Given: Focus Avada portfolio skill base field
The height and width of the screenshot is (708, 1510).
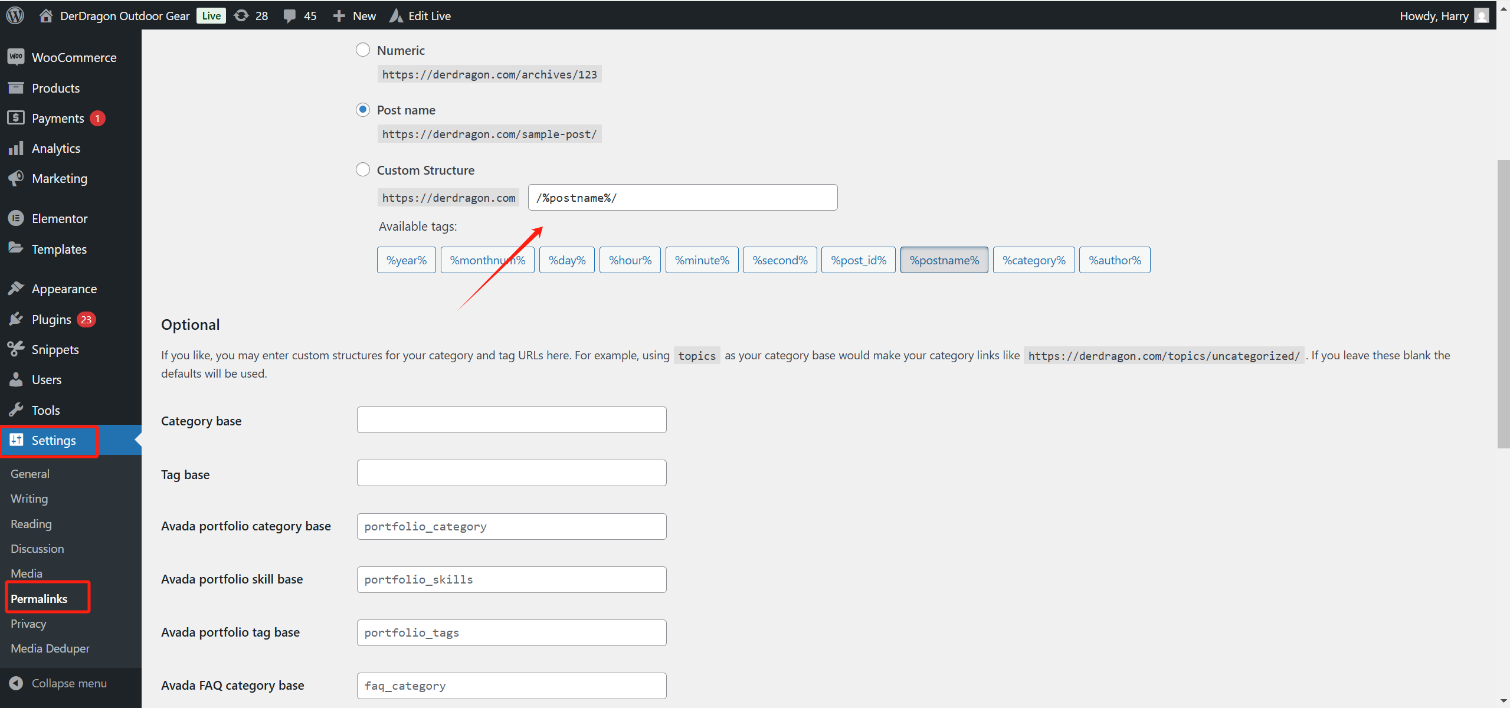Looking at the screenshot, I should pyautogui.click(x=512, y=579).
